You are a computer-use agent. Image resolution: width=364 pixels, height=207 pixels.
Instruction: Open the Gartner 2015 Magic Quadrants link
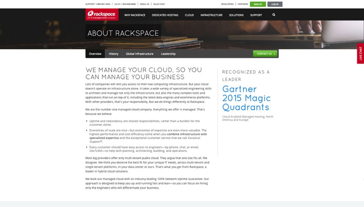(246, 98)
